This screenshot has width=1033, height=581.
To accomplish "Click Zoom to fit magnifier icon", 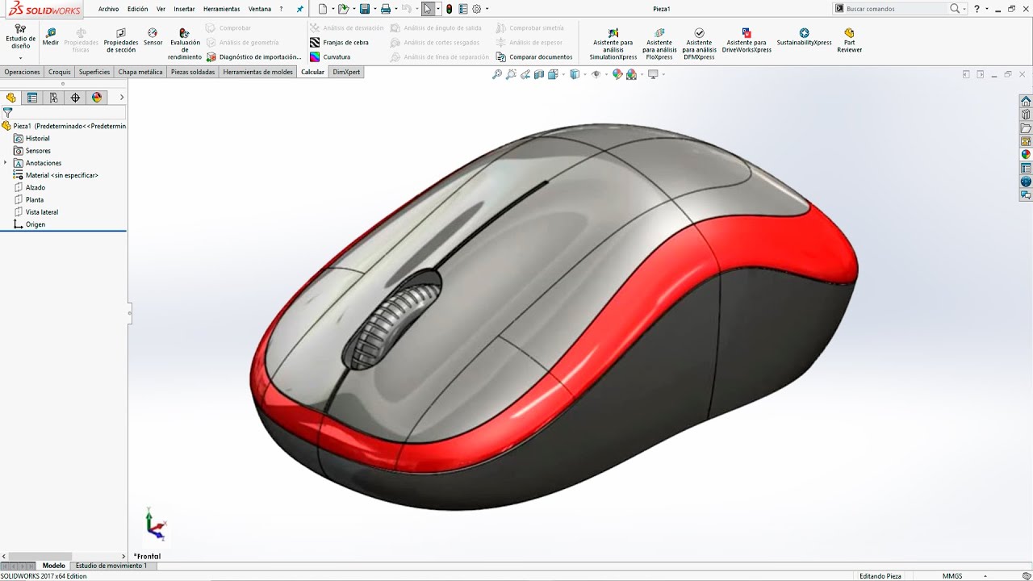I will (x=497, y=74).
